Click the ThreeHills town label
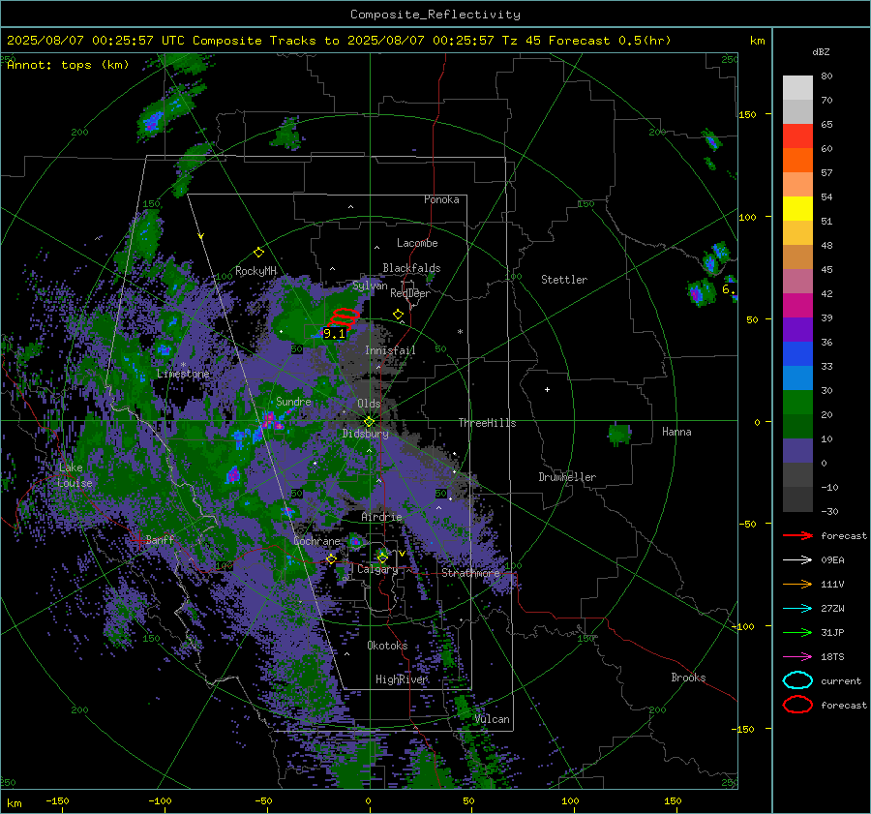Viewport: 871px width, 814px height. point(487,423)
